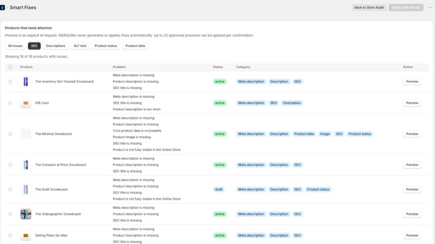This screenshot has width=435, height=244.
Task: Check the Draft Snowboard row checkbox
Action: click(10, 189)
